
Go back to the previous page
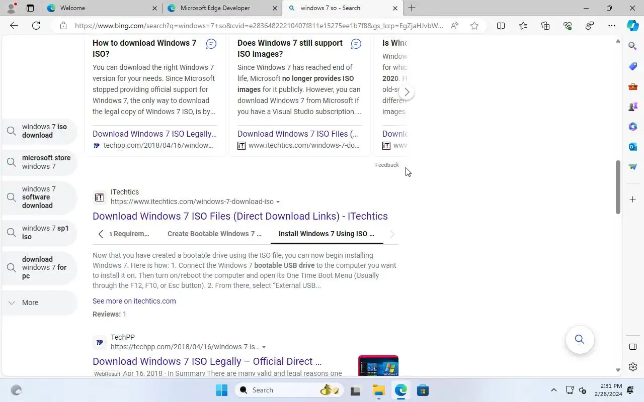pos(14,26)
